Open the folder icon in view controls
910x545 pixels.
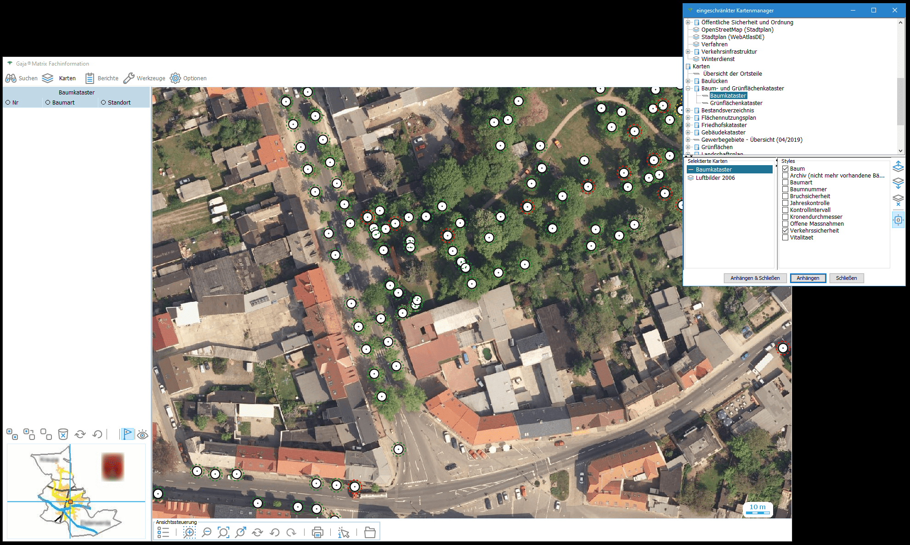pos(370,532)
